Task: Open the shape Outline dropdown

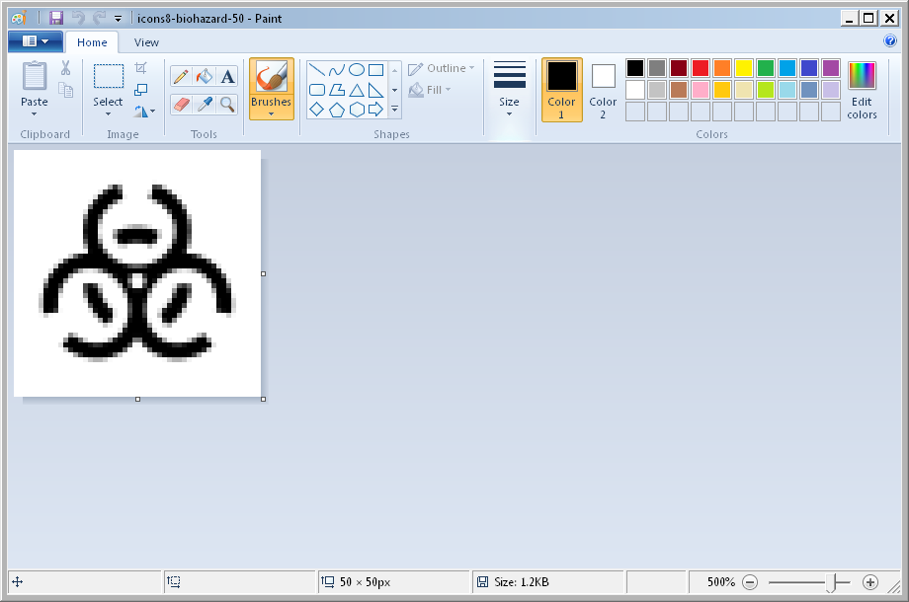Action: pyautogui.click(x=441, y=68)
